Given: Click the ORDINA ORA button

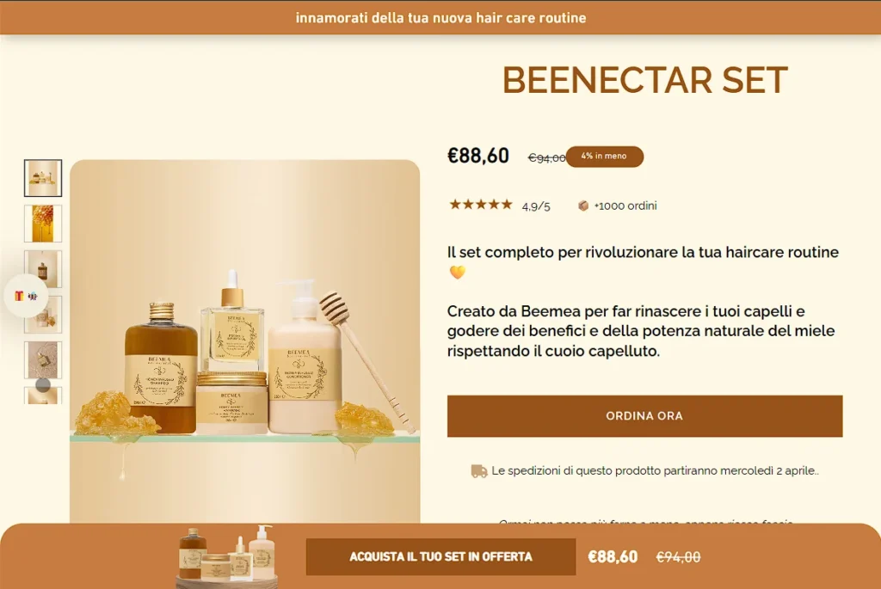Looking at the screenshot, I should pos(644,416).
